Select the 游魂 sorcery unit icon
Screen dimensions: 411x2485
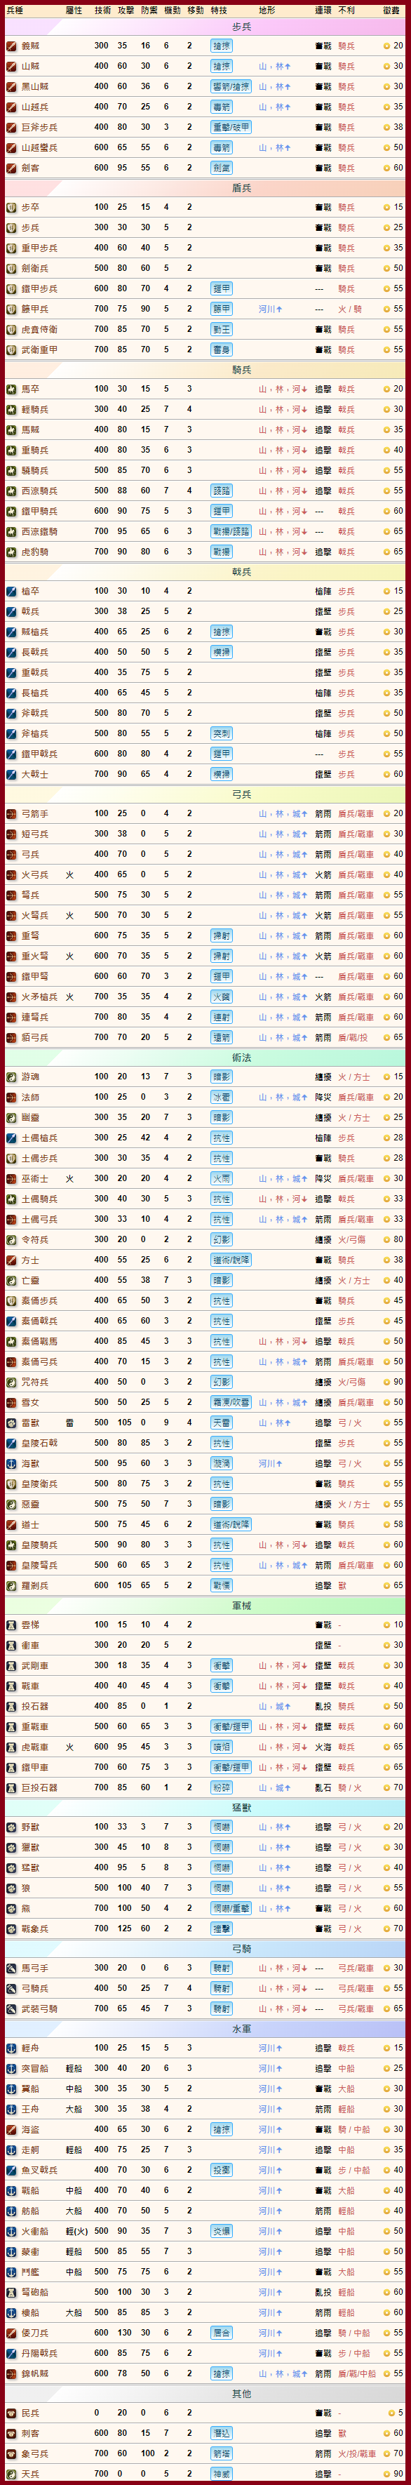[12, 1077]
